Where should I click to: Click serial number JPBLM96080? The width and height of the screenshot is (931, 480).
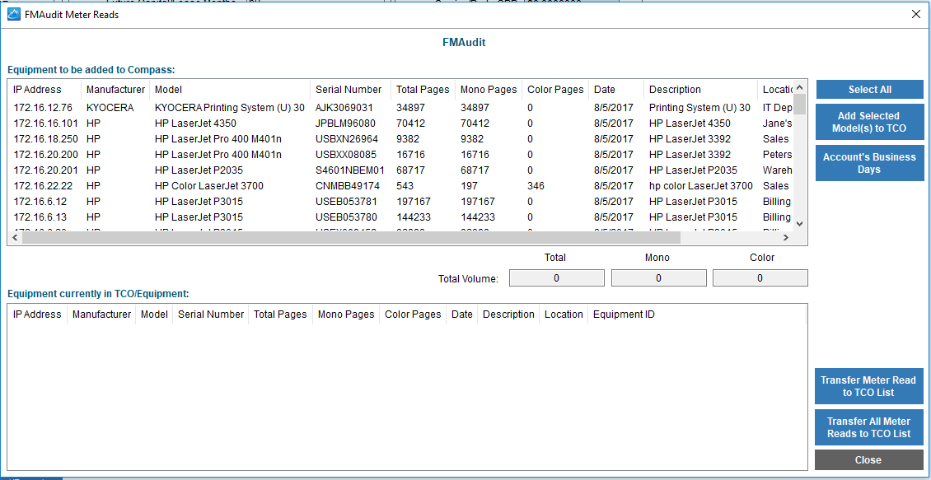click(345, 123)
